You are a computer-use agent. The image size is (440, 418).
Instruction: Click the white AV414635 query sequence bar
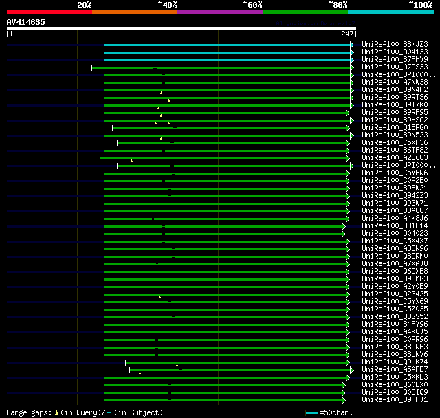[x=181, y=28]
